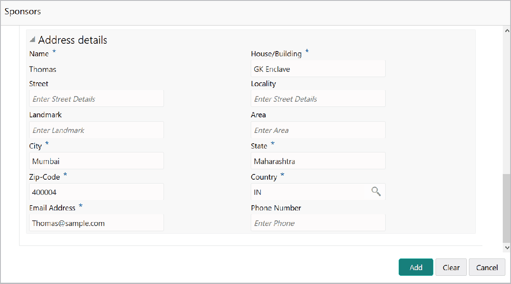Click the Clear button
Viewport: 511px width, 284px height.
[451, 267]
